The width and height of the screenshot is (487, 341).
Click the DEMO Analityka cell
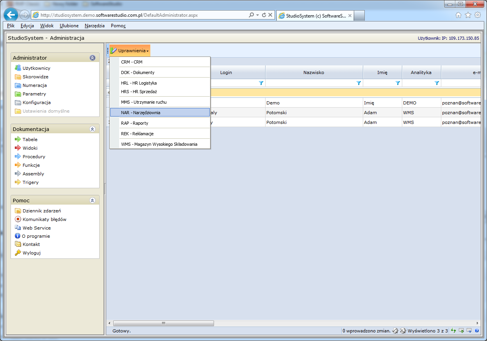pos(421,103)
